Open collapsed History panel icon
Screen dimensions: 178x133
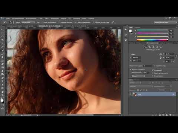tap(126, 34)
